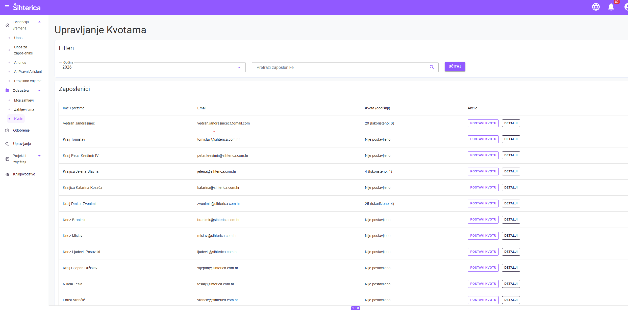Collapse the Odsustva section arrow
This screenshot has height=310, width=628.
point(39,90)
